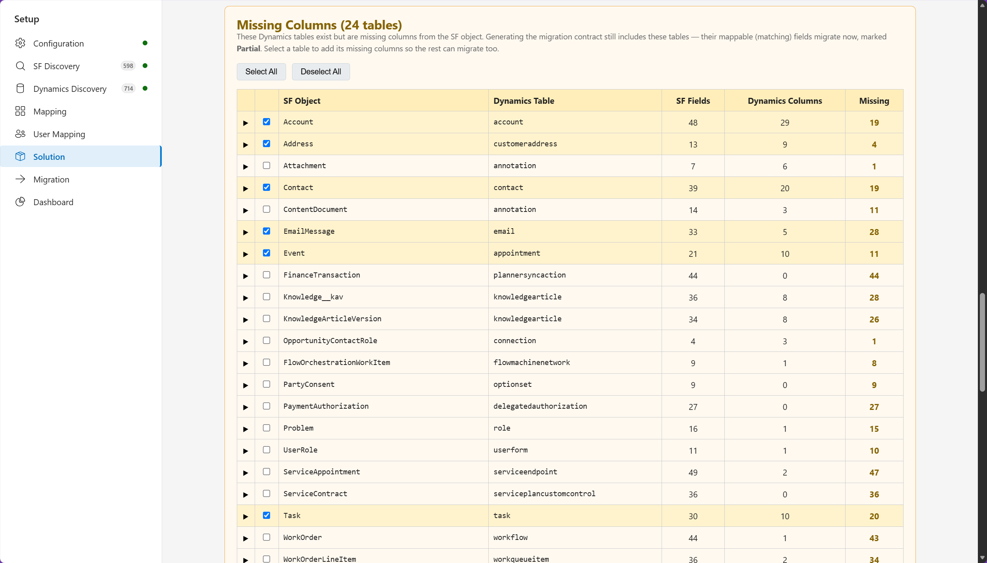Expand the Account row details

[246, 123]
